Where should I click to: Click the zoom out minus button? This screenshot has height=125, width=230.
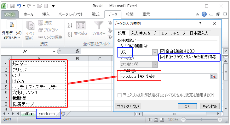pos(183,120)
